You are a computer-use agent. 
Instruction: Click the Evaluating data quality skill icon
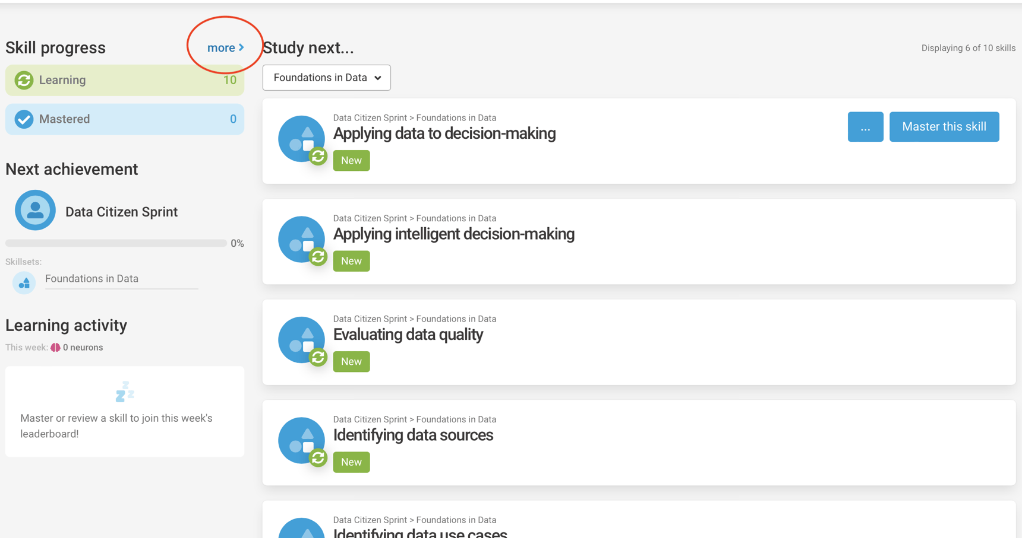click(x=302, y=340)
